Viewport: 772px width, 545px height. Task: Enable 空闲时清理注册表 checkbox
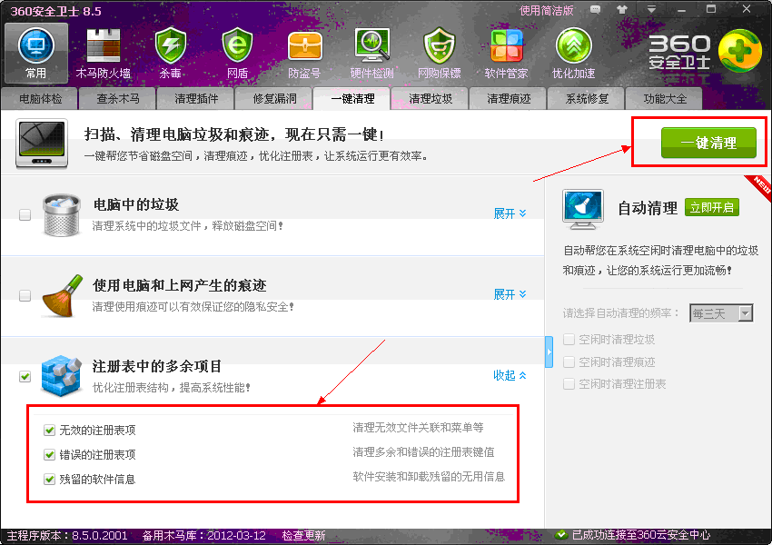pyautogui.click(x=569, y=383)
